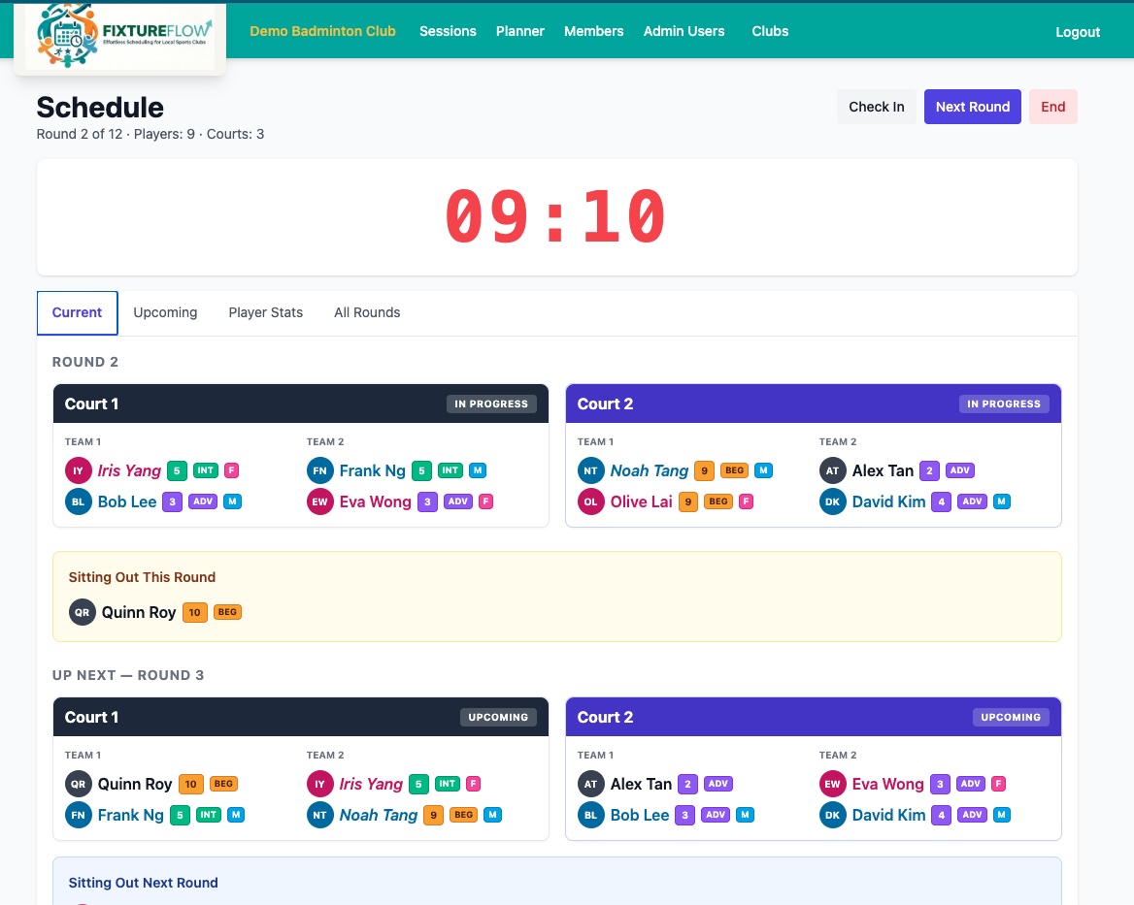The image size is (1134, 905).
Task: Click IN PROGRESS badge on Court 2
Action: tap(1004, 404)
